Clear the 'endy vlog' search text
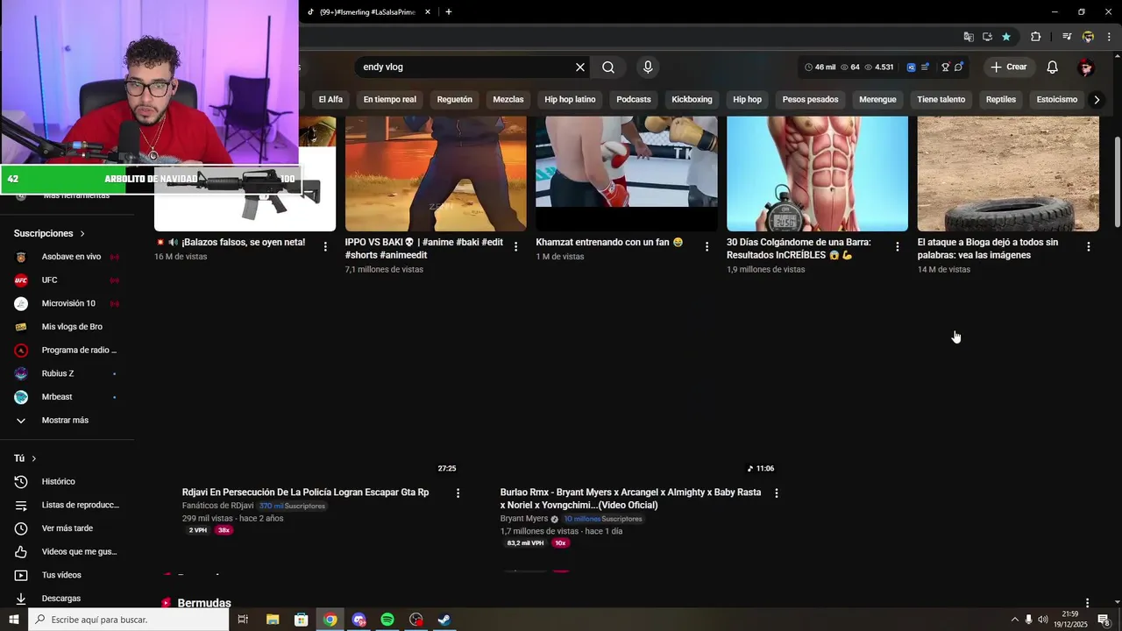The width and height of the screenshot is (1122, 631). pos(579,67)
